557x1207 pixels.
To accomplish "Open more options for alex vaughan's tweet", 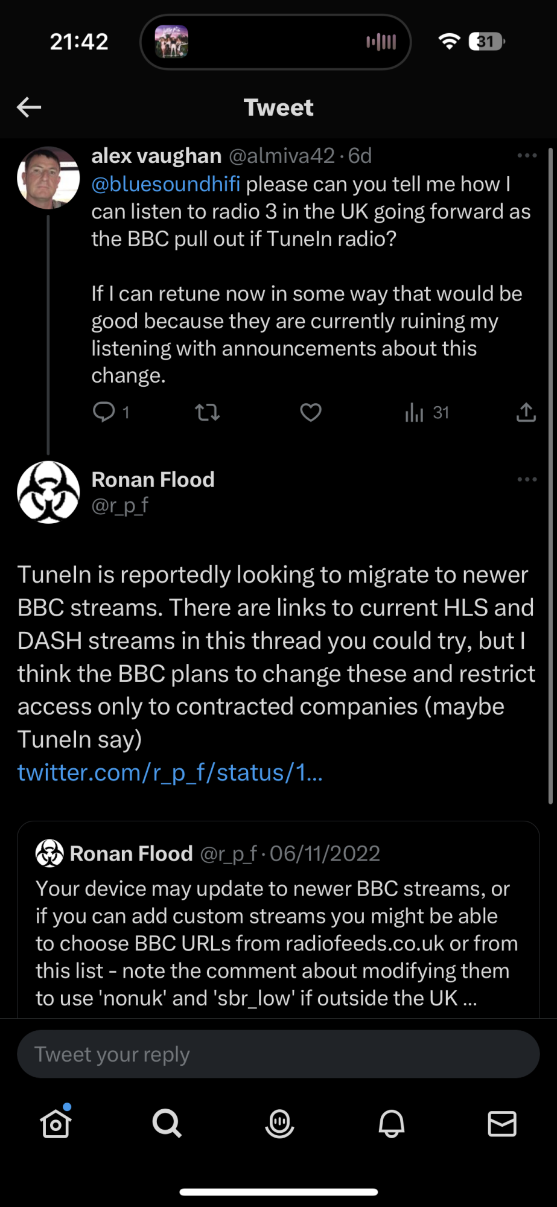I will click(x=527, y=156).
